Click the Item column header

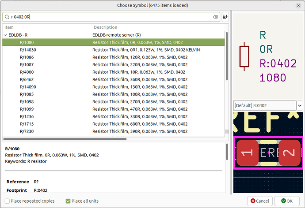[9, 27]
